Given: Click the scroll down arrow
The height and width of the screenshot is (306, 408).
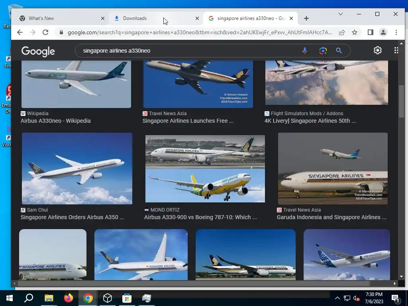Looking at the screenshot, I should pyautogui.click(x=402, y=277).
